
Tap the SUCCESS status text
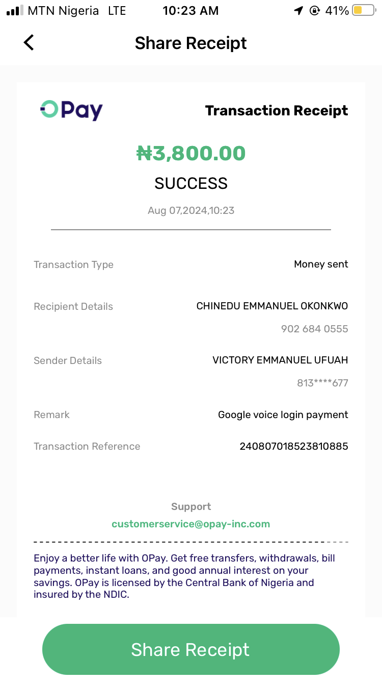click(x=191, y=183)
